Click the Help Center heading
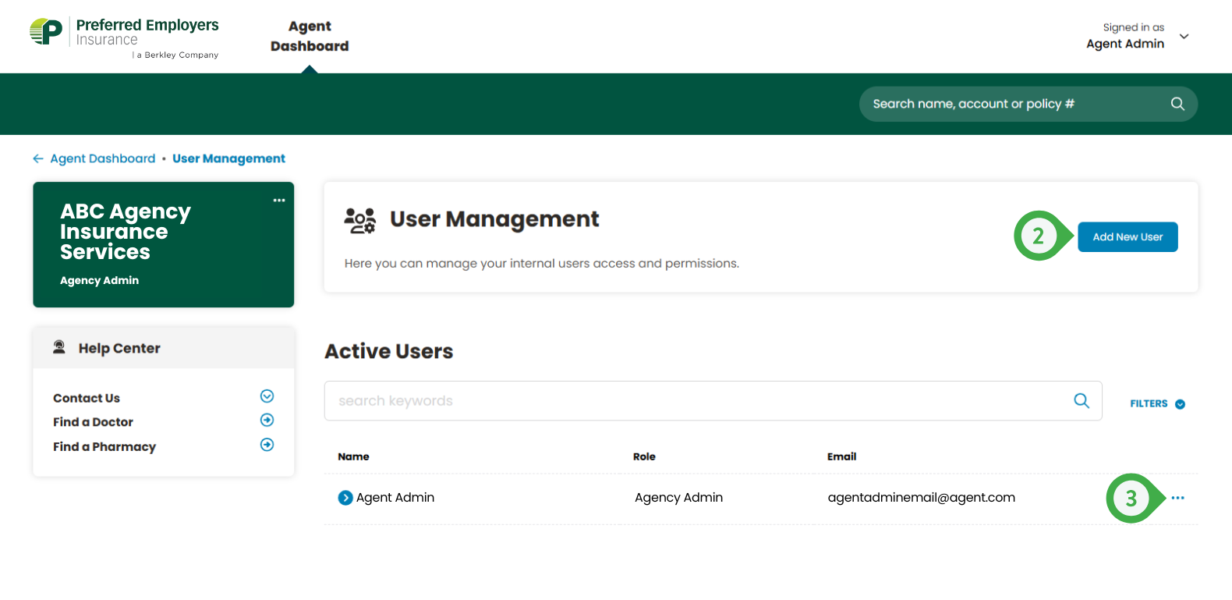The height and width of the screenshot is (600, 1232). 119,348
